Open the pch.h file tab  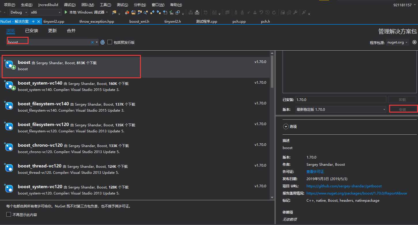tap(265, 22)
